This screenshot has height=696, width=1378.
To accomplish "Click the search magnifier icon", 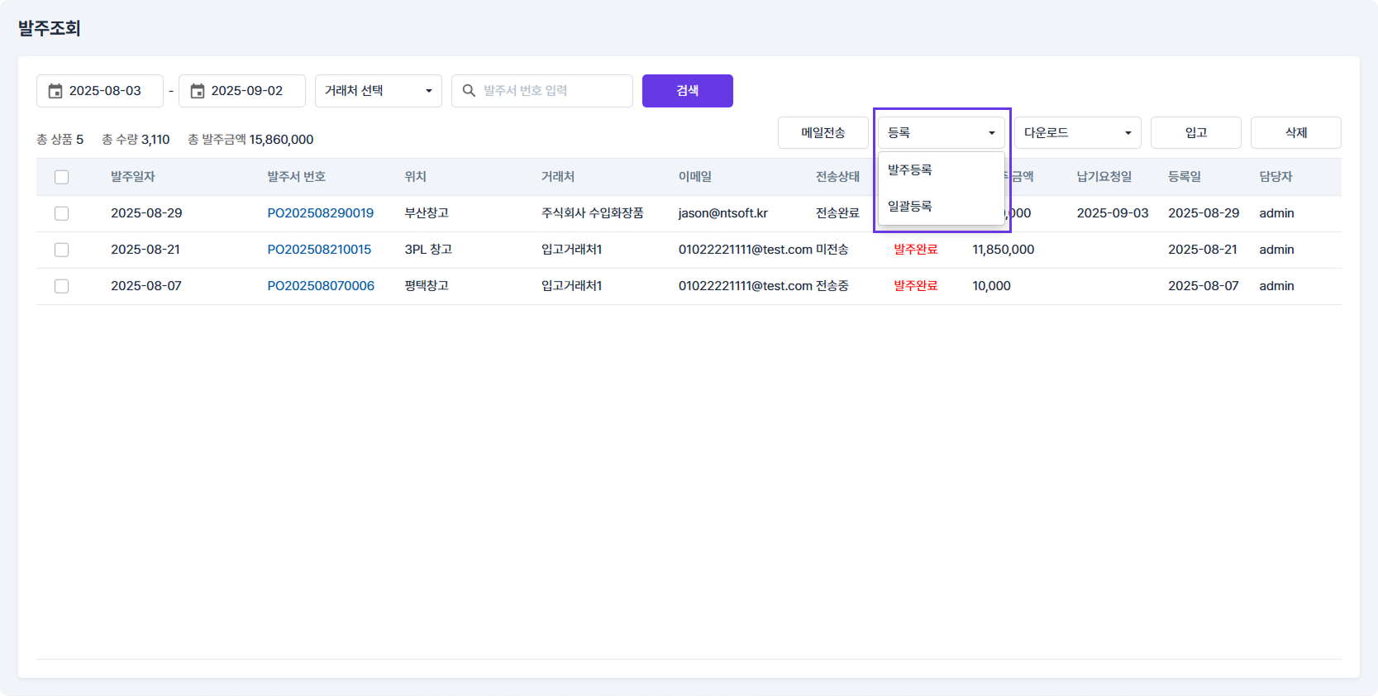I will pos(469,91).
